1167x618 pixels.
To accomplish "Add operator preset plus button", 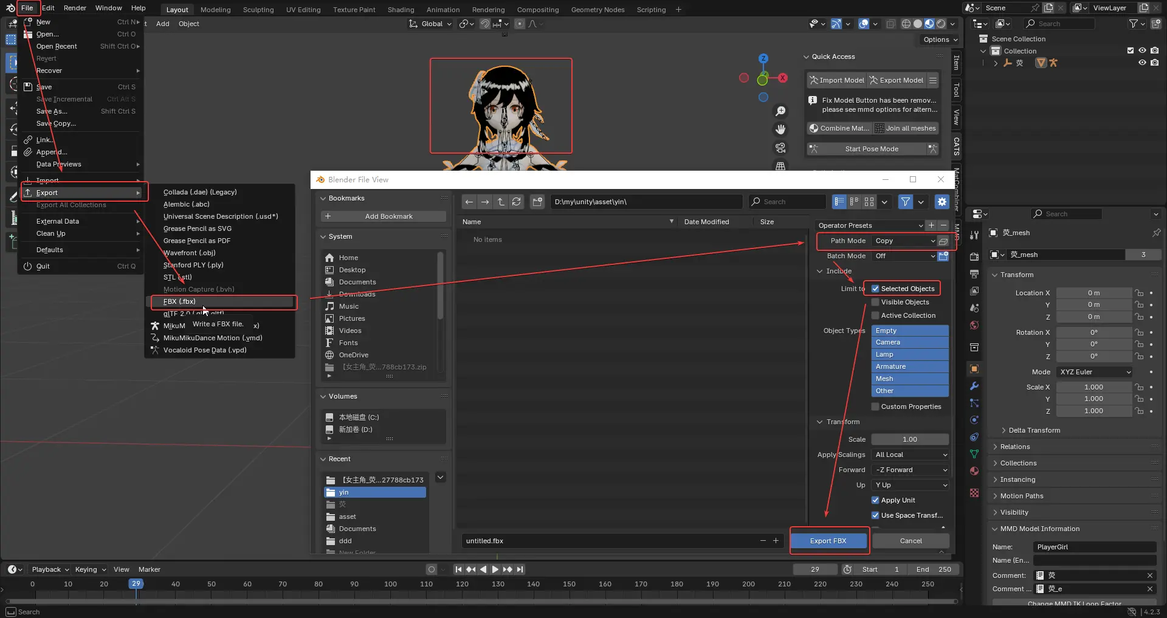I will 931,225.
